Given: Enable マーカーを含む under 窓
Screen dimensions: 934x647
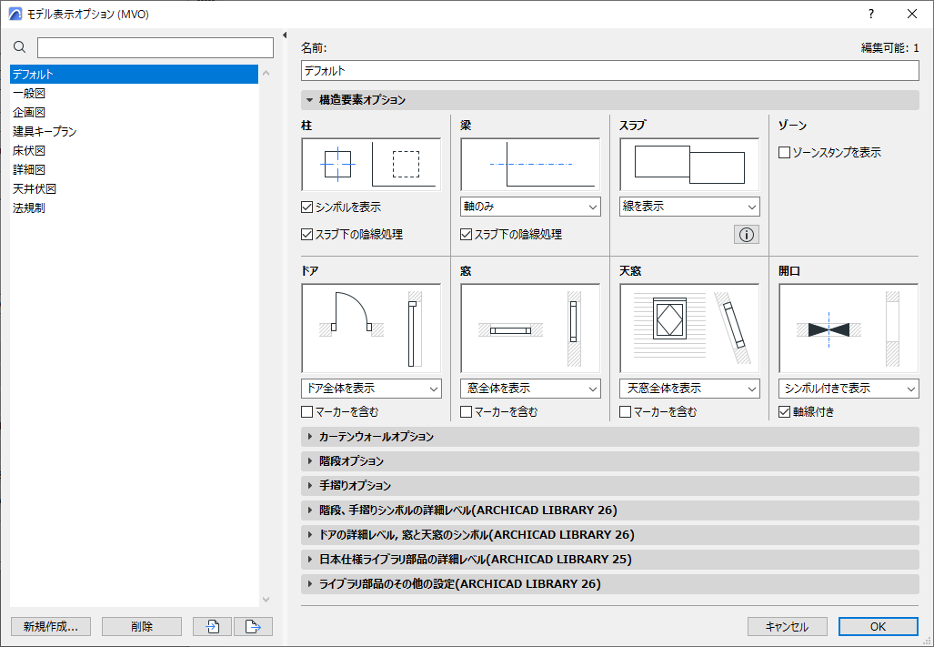Looking at the screenshot, I should pyautogui.click(x=466, y=411).
